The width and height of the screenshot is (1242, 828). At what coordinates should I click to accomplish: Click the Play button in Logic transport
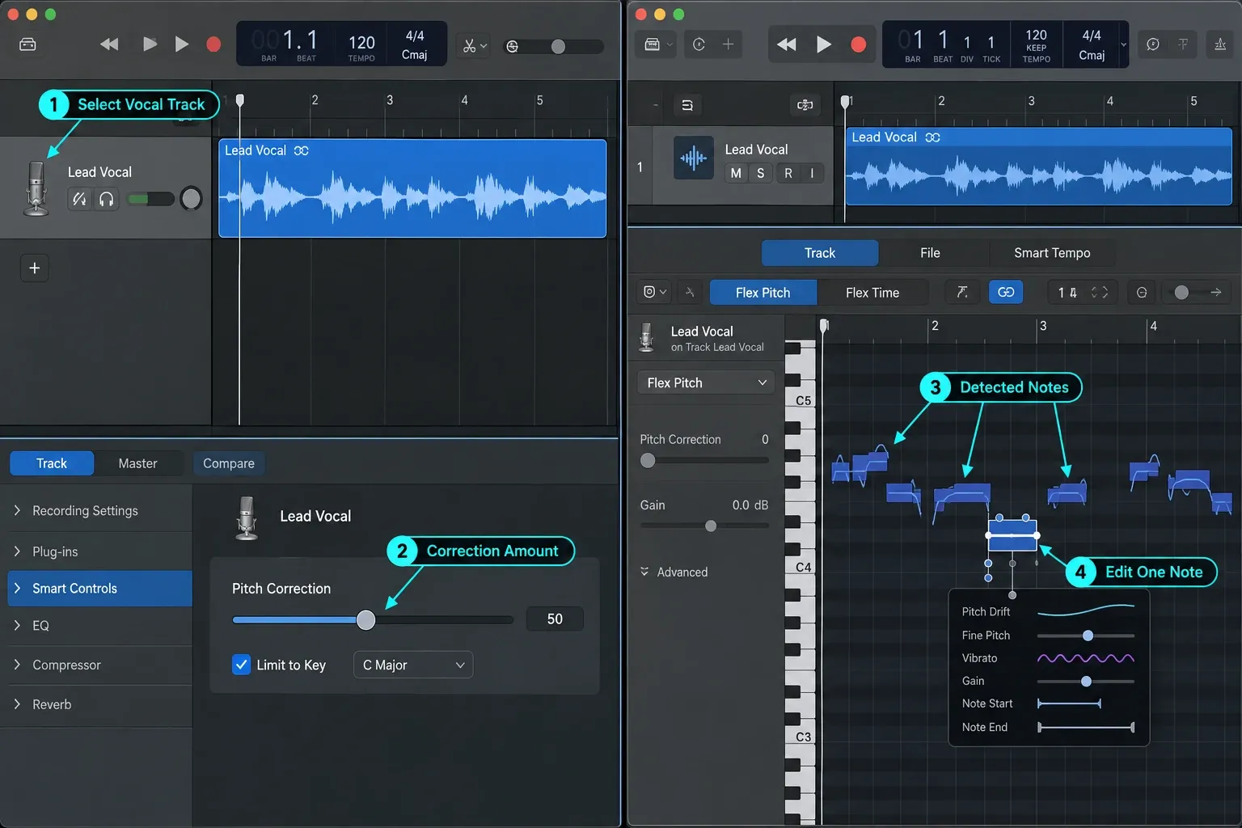tap(823, 44)
